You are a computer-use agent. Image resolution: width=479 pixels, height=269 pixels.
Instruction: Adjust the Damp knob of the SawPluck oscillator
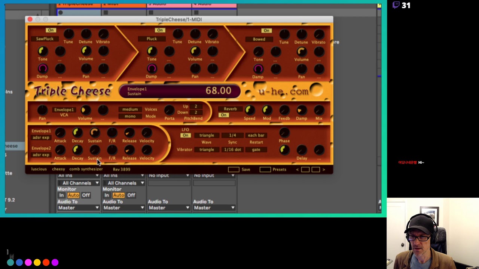click(x=43, y=68)
